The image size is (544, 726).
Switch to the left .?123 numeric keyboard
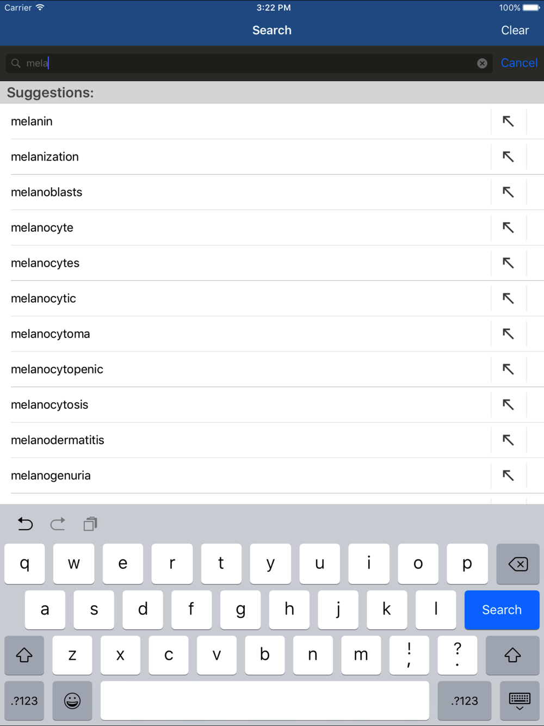coord(24,700)
